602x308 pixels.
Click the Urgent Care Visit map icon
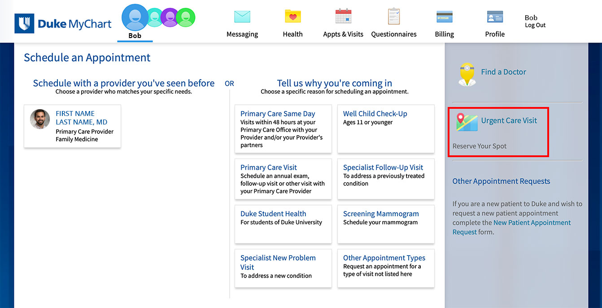coord(467,122)
